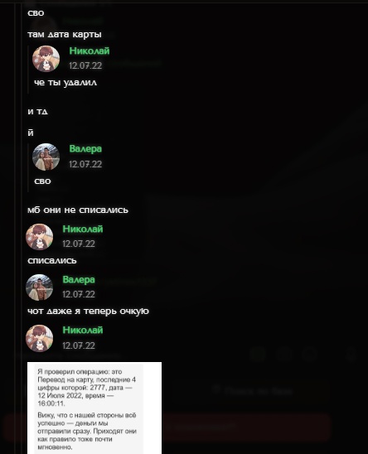368x454 pixels.
Task: Select the message 'там дата карты'
Action: coord(65,35)
